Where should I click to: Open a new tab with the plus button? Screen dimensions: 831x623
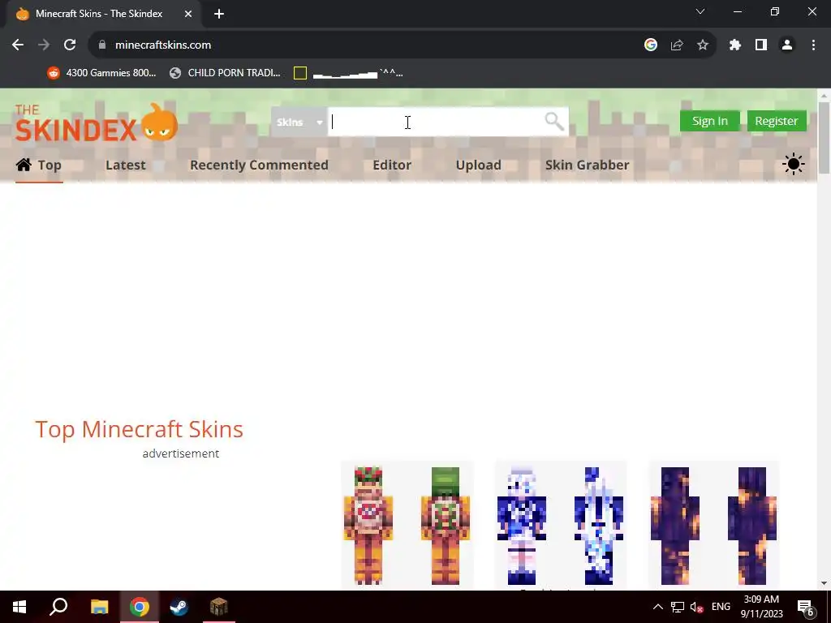click(219, 14)
